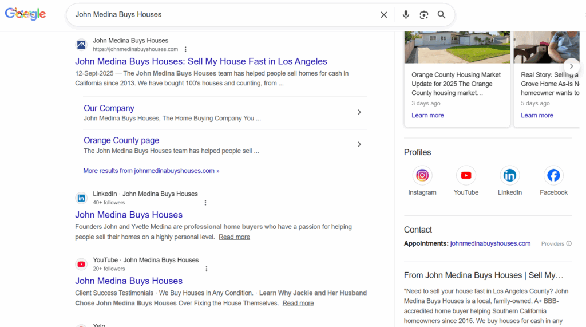This screenshot has width=586, height=327.
Task: Clear the search box text
Action: pyautogui.click(x=384, y=15)
